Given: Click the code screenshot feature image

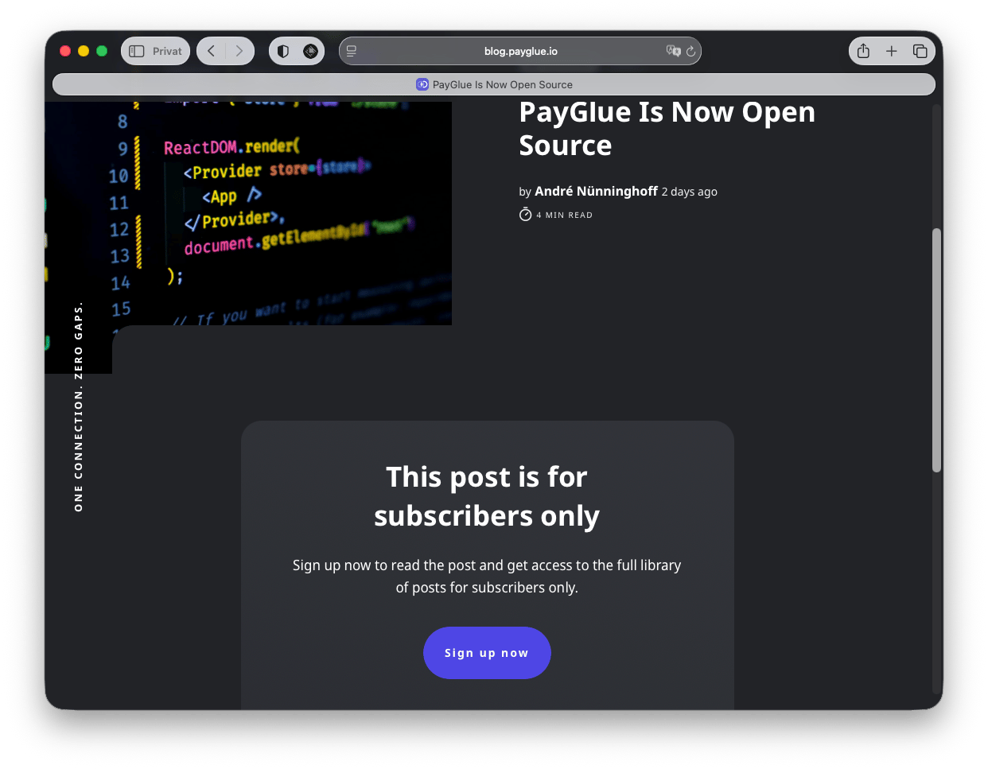Looking at the screenshot, I should pyautogui.click(x=248, y=213).
